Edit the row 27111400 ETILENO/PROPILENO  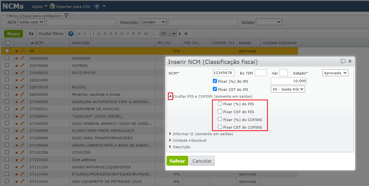(22, 174)
